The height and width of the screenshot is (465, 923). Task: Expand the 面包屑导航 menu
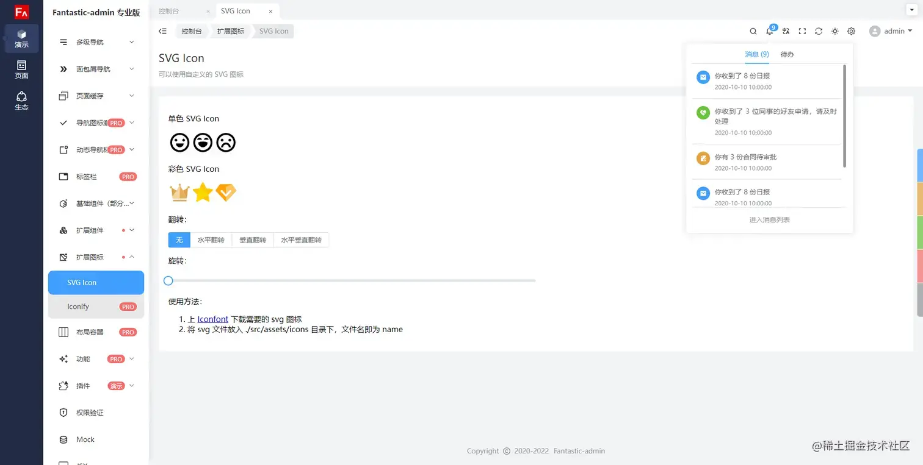click(96, 69)
